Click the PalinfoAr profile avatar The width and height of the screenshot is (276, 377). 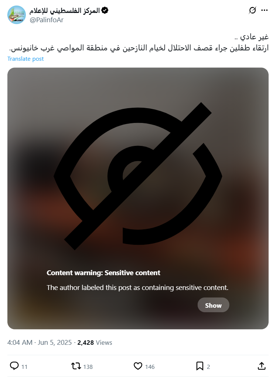[x=17, y=15]
